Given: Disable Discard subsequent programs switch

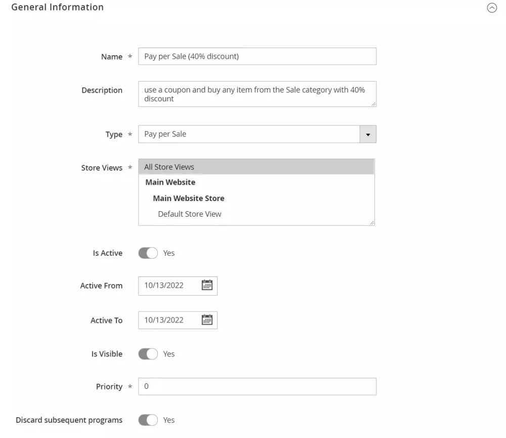Looking at the screenshot, I should [148, 420].
